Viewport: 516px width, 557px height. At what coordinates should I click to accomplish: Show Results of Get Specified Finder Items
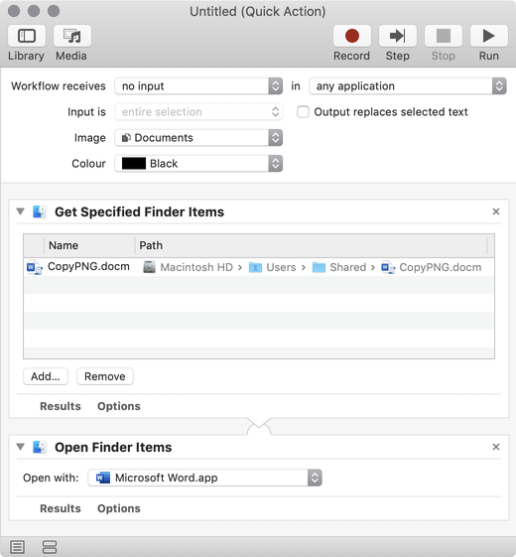61,406
